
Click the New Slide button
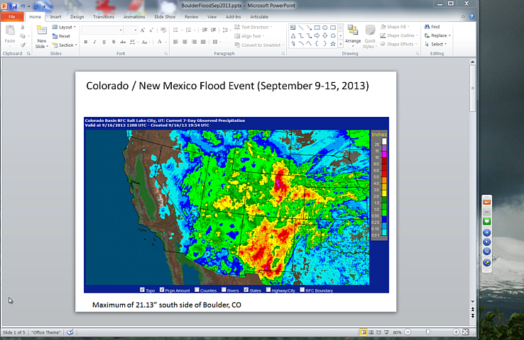pos(41,38)
